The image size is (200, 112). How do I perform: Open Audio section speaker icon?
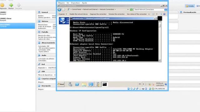[39, 55]
